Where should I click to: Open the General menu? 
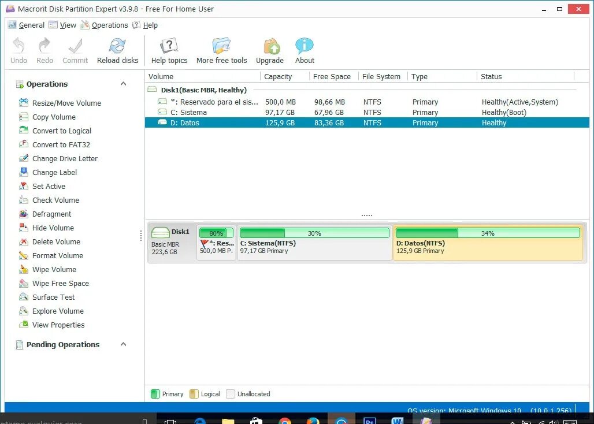click(27, 25)
